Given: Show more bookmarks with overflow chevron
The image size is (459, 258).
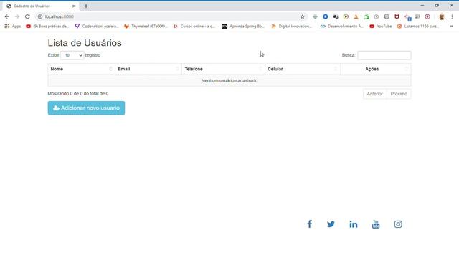Looking at the screenshot, I should (x=451, y=26).
